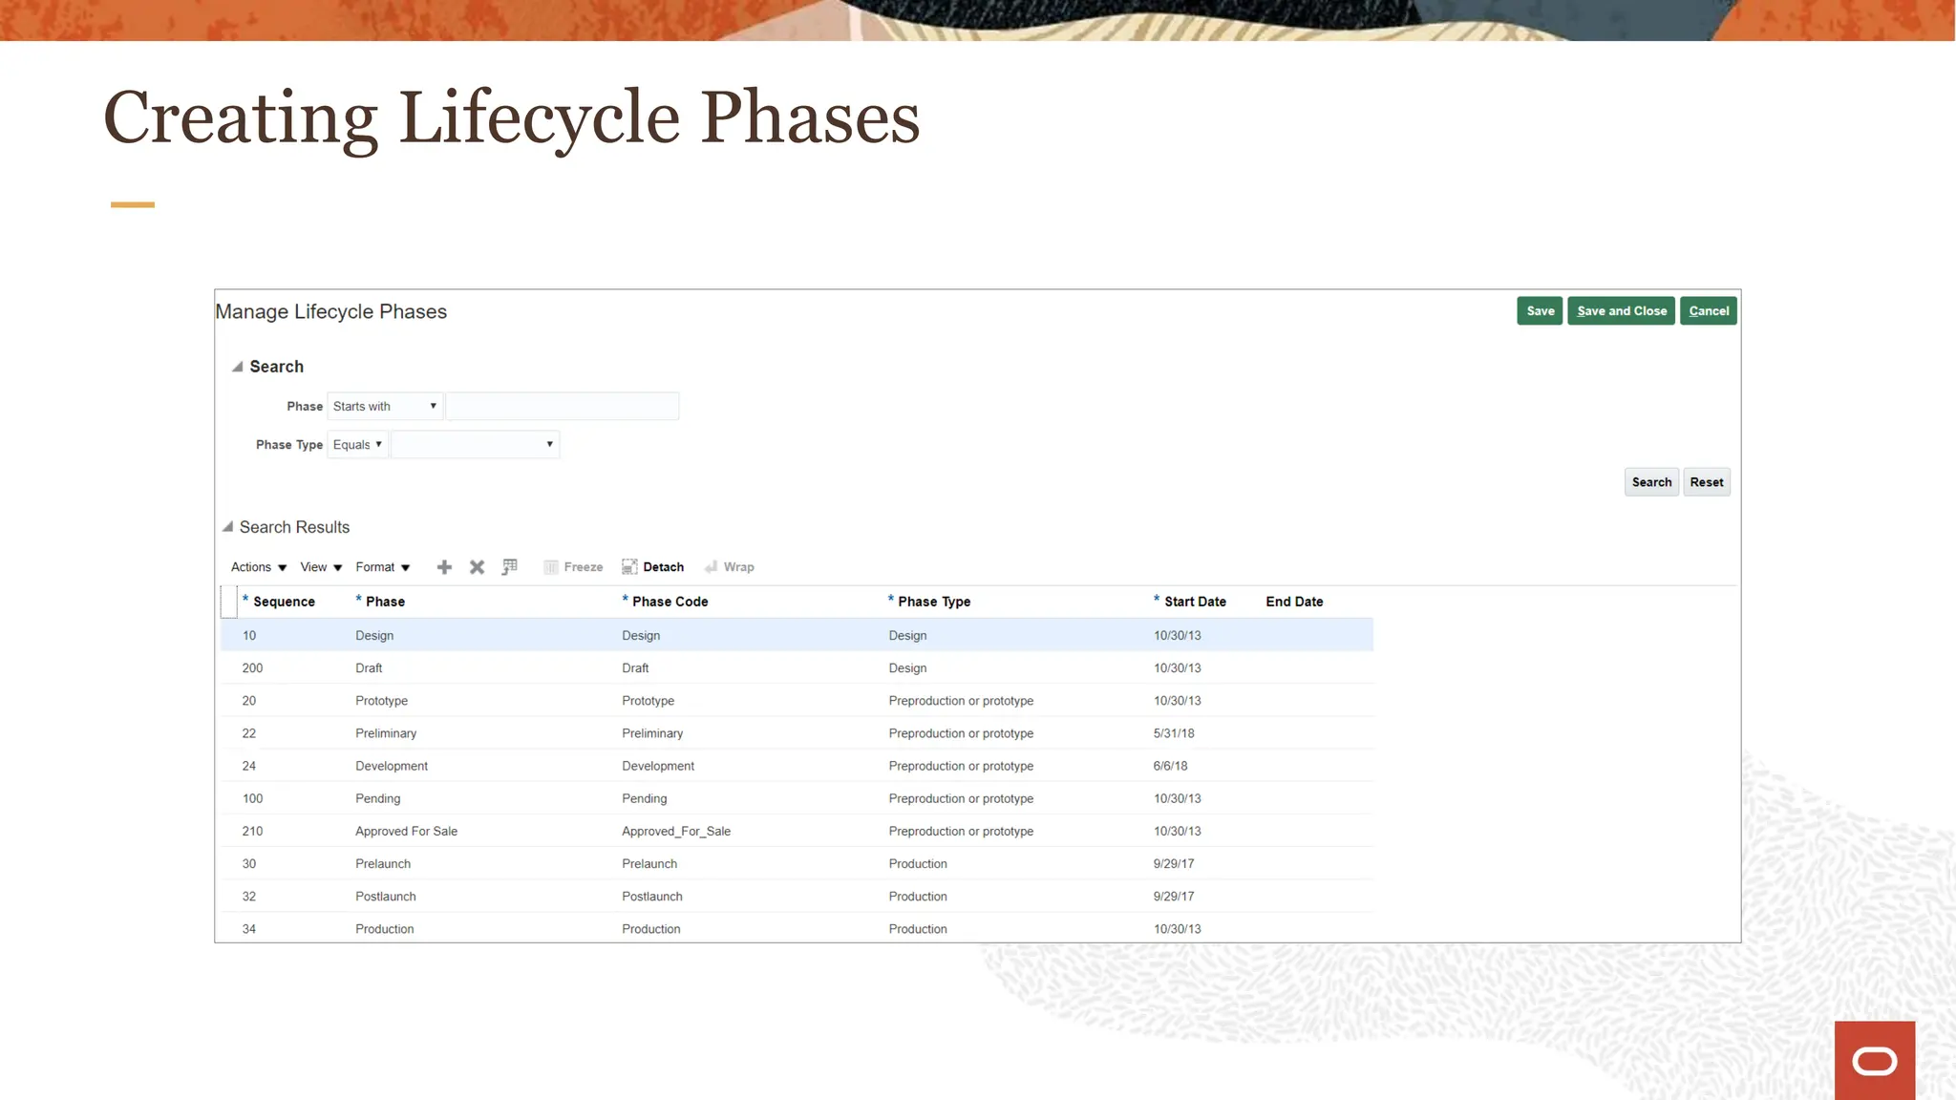Click the Phase search text field

coord(563,407)
